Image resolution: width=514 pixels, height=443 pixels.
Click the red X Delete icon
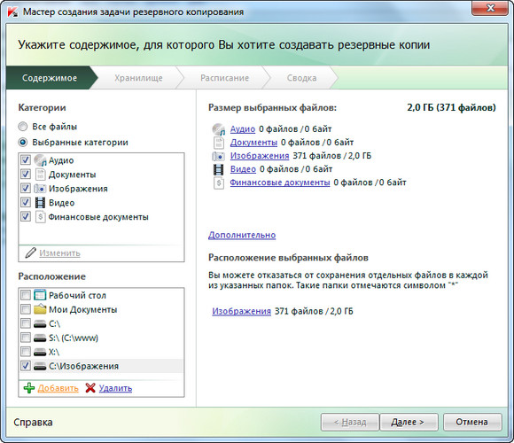(90, 388)
